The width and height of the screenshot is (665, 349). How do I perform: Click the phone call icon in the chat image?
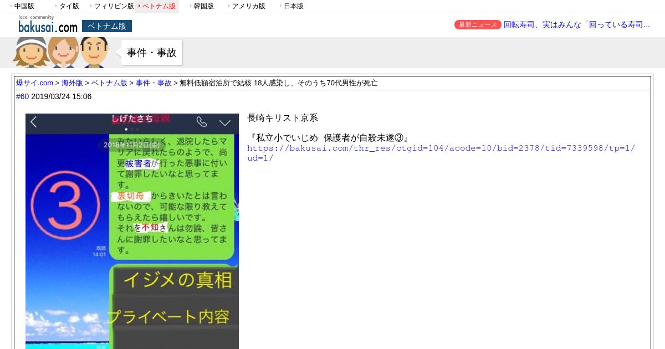coord(202,122)
